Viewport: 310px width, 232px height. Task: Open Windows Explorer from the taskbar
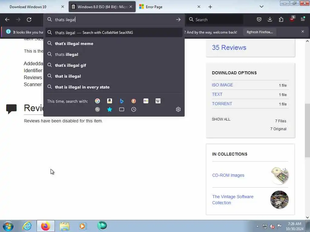(x=64, y=226)
